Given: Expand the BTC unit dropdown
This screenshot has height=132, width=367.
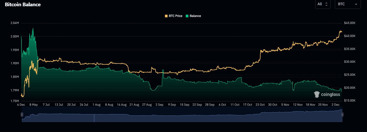Looking at the screenshot, I should coord(348,4).
